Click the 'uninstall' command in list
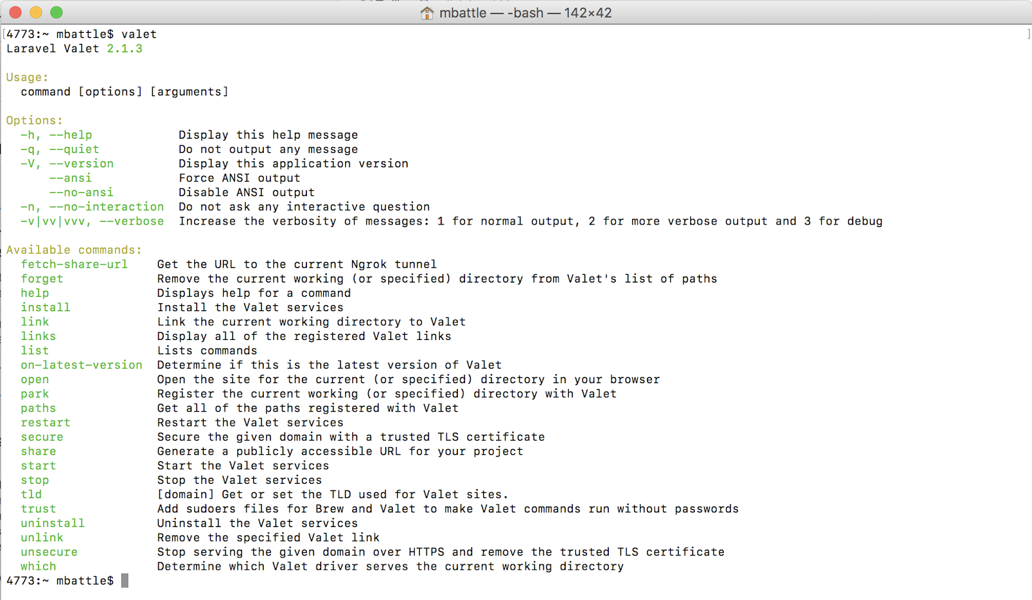The height and width of the screenshot is (600, 1032). [52, 523]
